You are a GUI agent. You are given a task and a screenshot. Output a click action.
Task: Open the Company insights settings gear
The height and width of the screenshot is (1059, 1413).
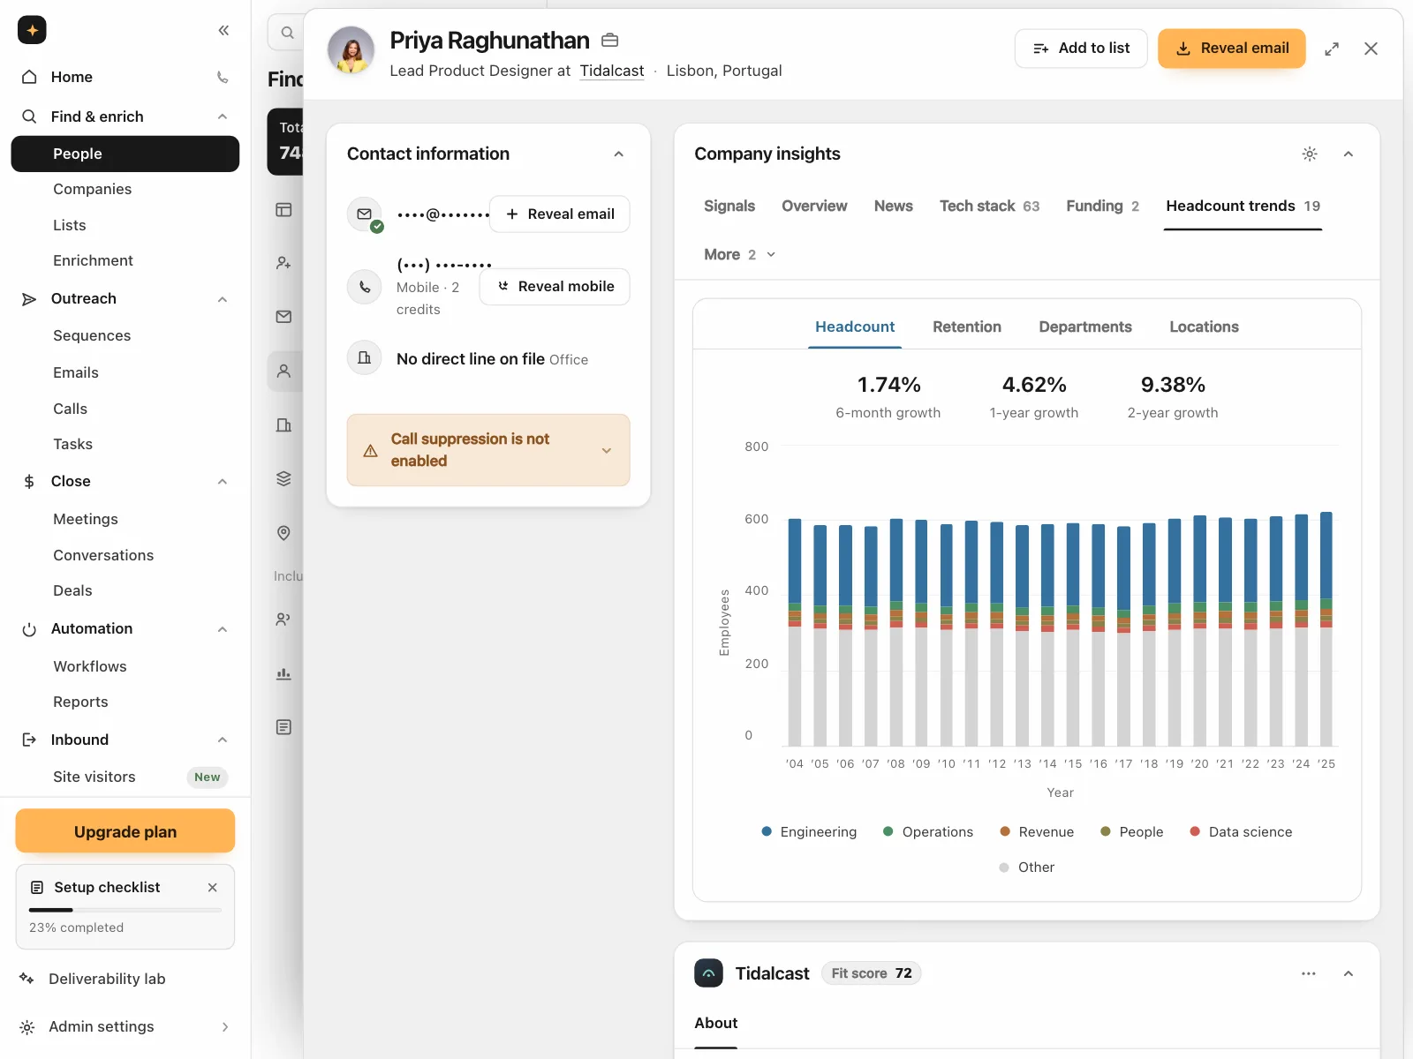pyautogui.click(x=1310, y=154)
